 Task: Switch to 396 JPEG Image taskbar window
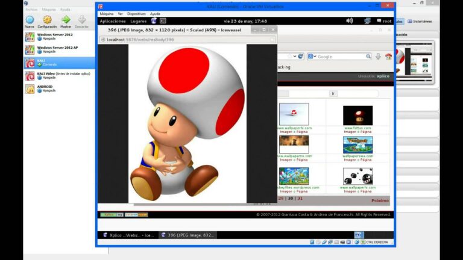188,235
